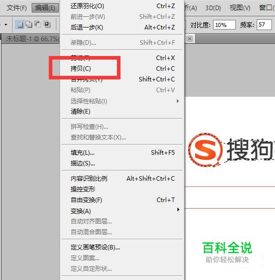This screenshot has height=280, width=275.
Task: Choose 填充(L)... menu item
Action: point(122,153)
